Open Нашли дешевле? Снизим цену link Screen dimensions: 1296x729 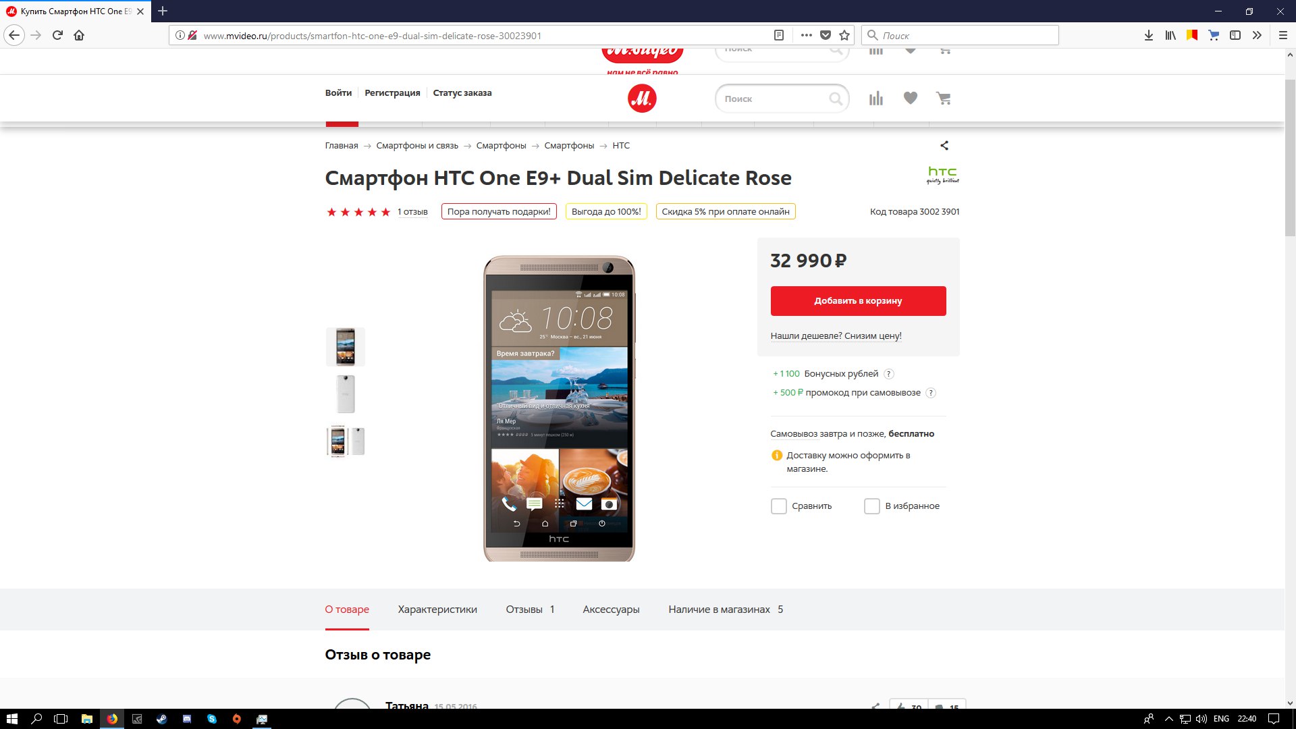(836, 336)
